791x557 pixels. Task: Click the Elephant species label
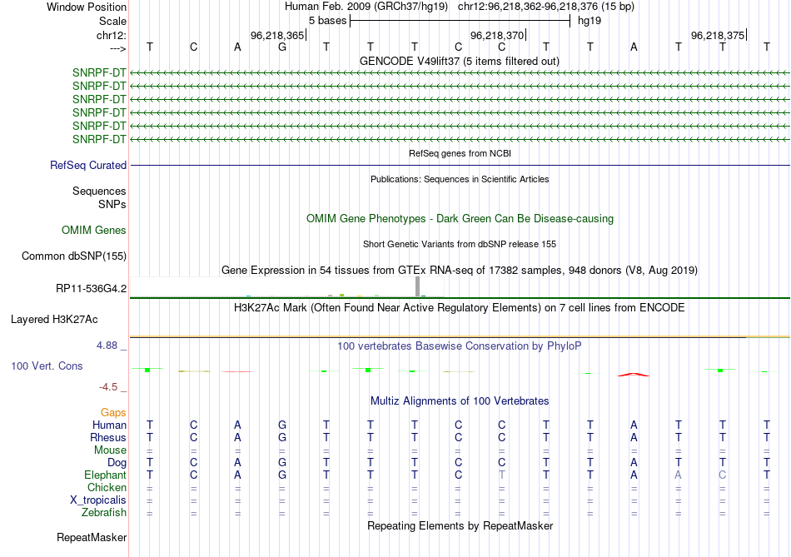106,475
